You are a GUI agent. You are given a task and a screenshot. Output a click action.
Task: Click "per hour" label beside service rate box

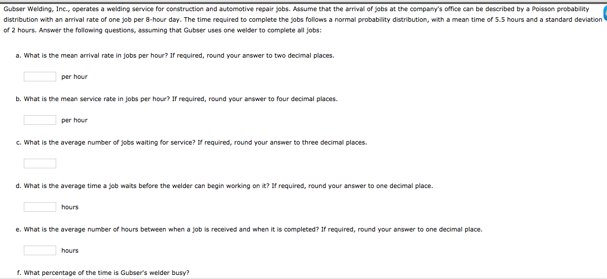(74, 120)
